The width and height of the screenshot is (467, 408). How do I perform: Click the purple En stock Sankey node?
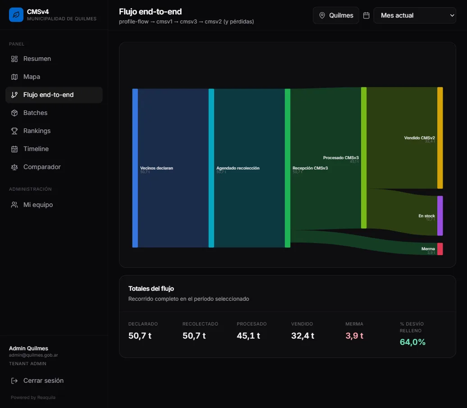(x=440, y=216)
